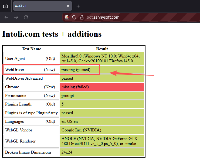This screenshot has height=163, width=200.
Task: Click the Languages 'en-US,en' result cell
Action: pyautogui.click(x=102, y=121)
